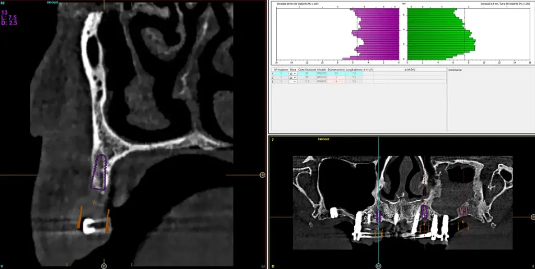
Task: Select the leftmost purple implant in panoramic view
Action: pyautogui.click(x=379, y=215)
